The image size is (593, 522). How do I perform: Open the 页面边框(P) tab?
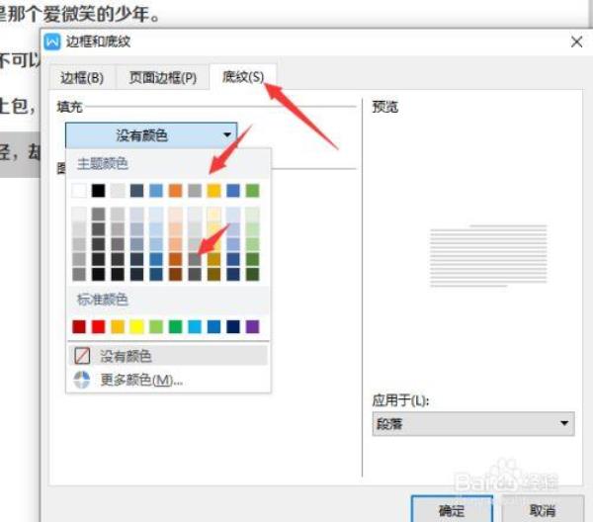(162, 77)
